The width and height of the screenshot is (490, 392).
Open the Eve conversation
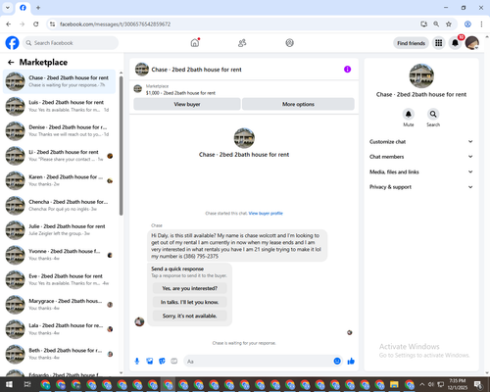(x=59, y=279)
